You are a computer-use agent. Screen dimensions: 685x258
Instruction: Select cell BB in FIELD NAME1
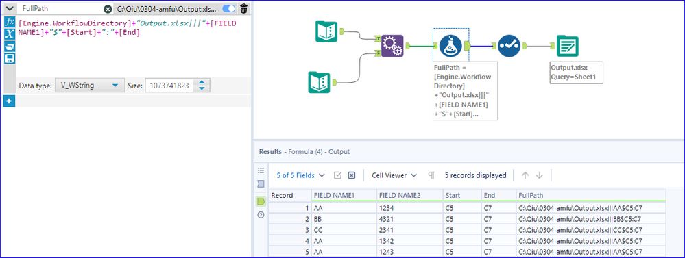pos(344,219)
